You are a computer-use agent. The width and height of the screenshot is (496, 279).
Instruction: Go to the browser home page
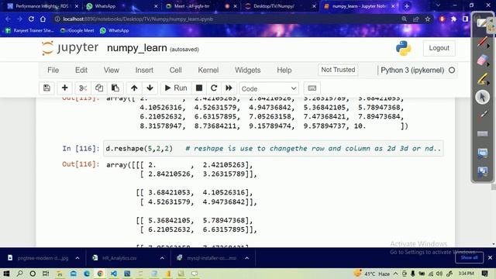(x=43, y=19)
